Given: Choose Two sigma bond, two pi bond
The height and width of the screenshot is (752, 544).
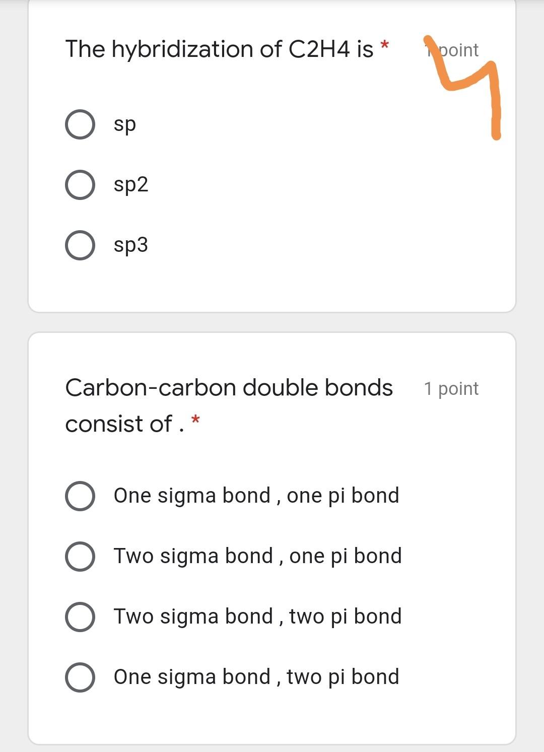Looking at the screenshot, I should 81,617.
